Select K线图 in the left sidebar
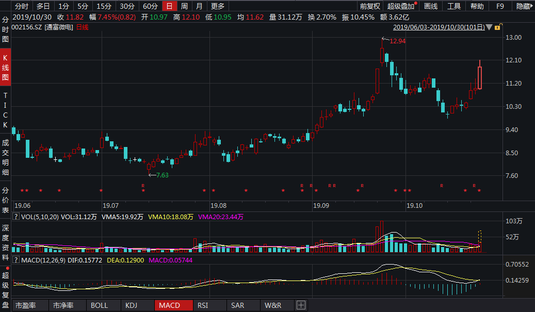 [x=5, y=68]
